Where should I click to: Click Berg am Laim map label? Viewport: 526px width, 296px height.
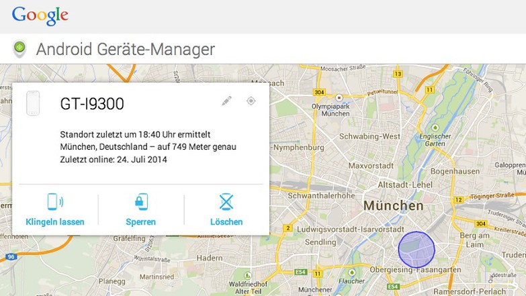[x=474, y=240]
